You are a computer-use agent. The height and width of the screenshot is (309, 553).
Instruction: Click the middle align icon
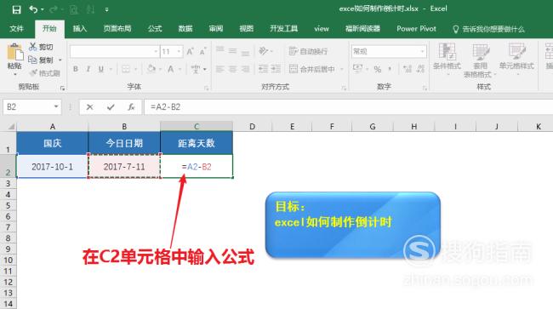[232, 51]
